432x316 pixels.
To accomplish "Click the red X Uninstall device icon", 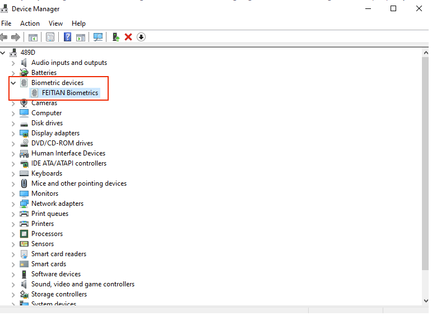I will 128,37.
